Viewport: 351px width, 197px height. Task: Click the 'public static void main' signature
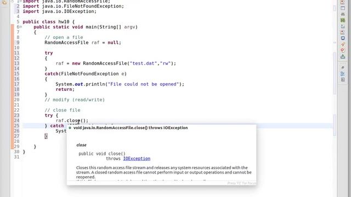tap(86, 27)
